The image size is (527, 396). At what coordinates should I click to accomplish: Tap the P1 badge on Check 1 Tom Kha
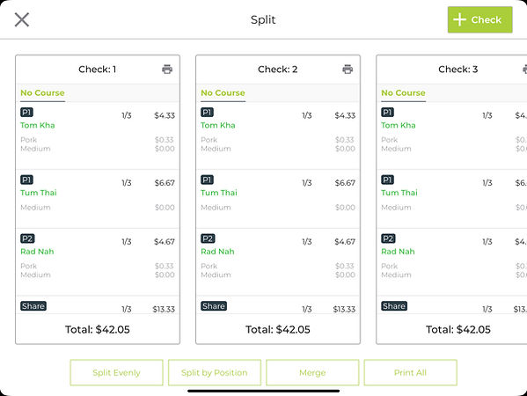pyautogui.click(x=26, y=113)
